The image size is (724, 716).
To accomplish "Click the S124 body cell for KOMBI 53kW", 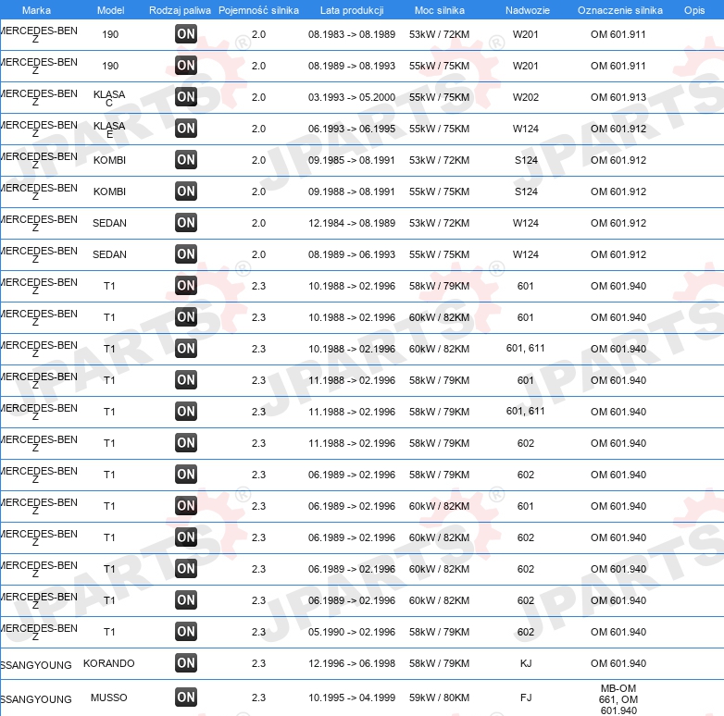I will (x=526, y=160).
